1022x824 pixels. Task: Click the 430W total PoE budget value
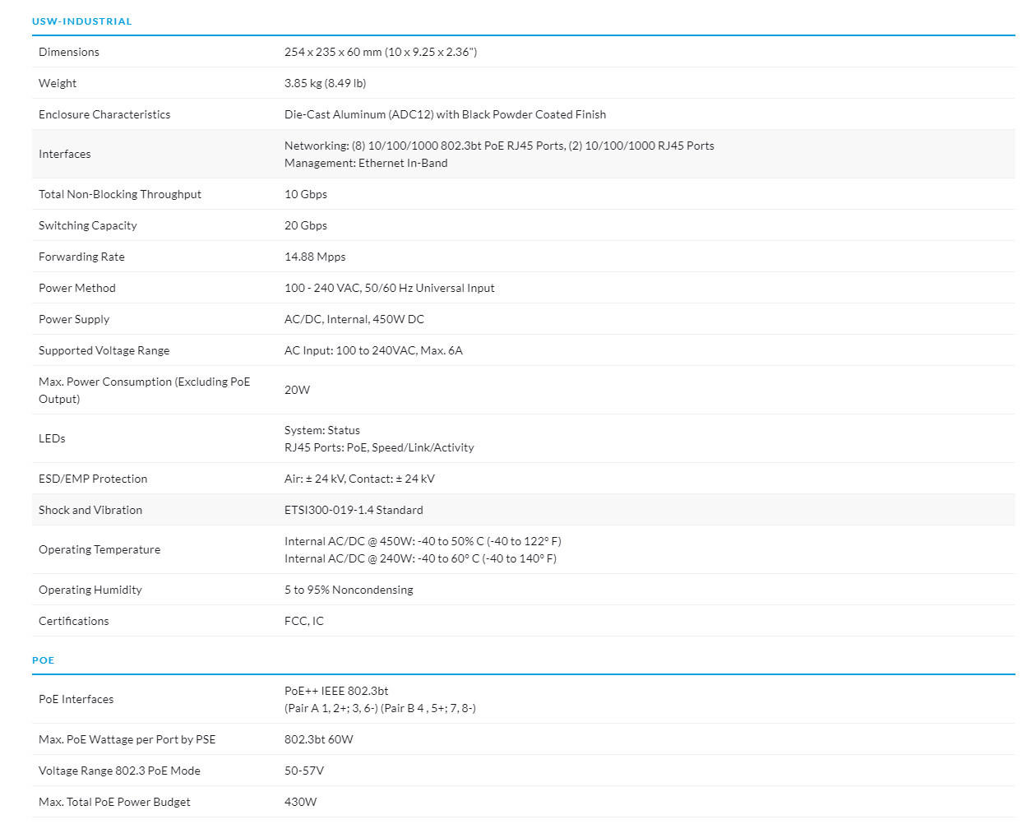[300, 802]
